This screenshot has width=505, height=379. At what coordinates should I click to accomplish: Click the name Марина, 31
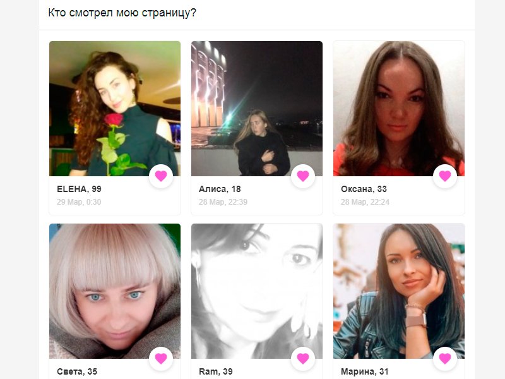(x=365, y=371)
